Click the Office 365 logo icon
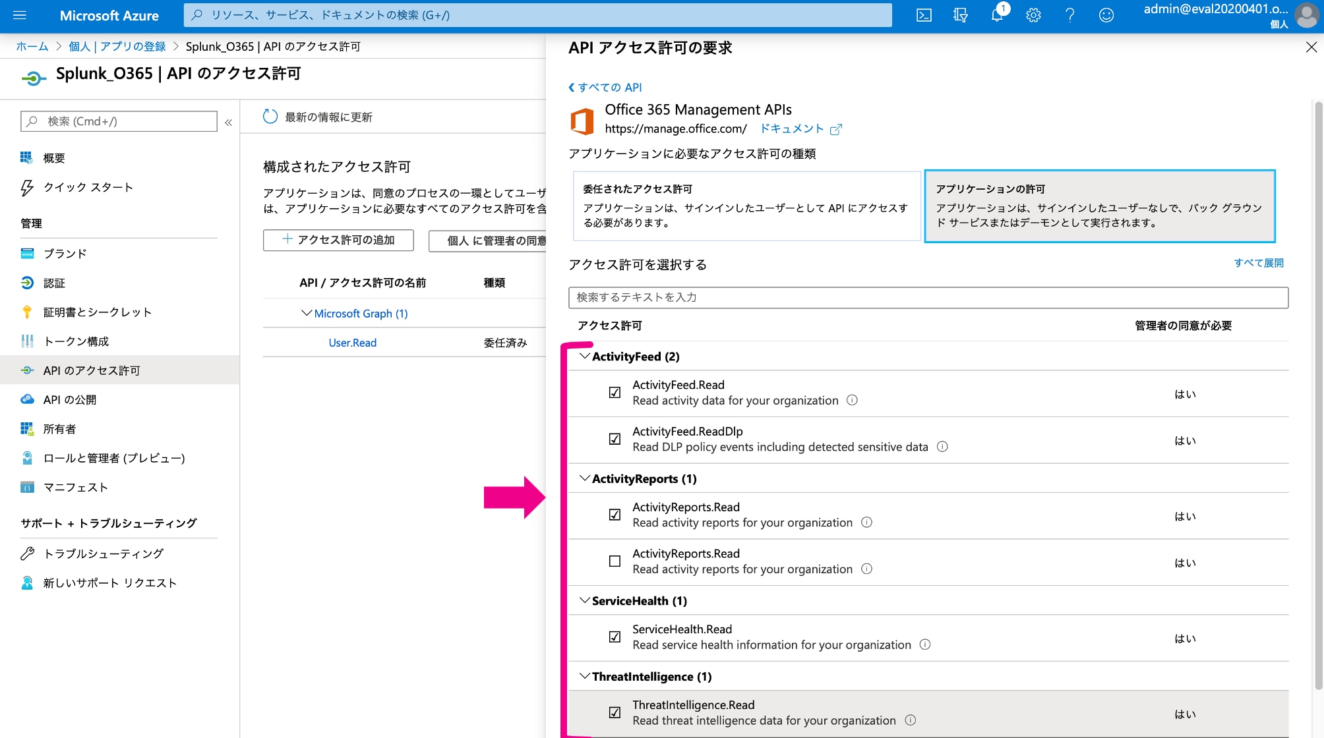This screenshot has width=1324, height=738. tap(582, 121)
